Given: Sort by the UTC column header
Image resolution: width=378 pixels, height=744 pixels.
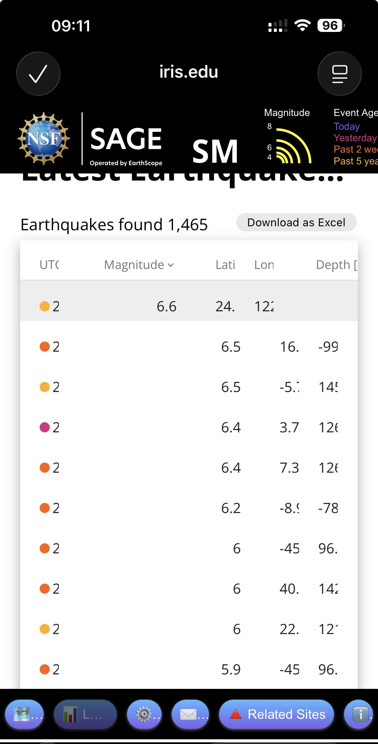Looking at the screenshot, I should pyautogui.click(x=49, y=265).
